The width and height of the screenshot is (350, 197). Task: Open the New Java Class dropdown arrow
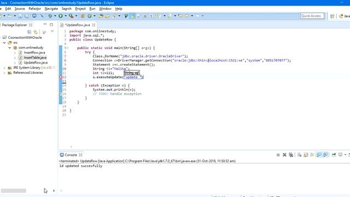[95, 16]
